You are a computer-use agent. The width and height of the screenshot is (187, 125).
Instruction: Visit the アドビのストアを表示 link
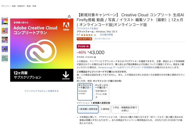coord(87,28)
